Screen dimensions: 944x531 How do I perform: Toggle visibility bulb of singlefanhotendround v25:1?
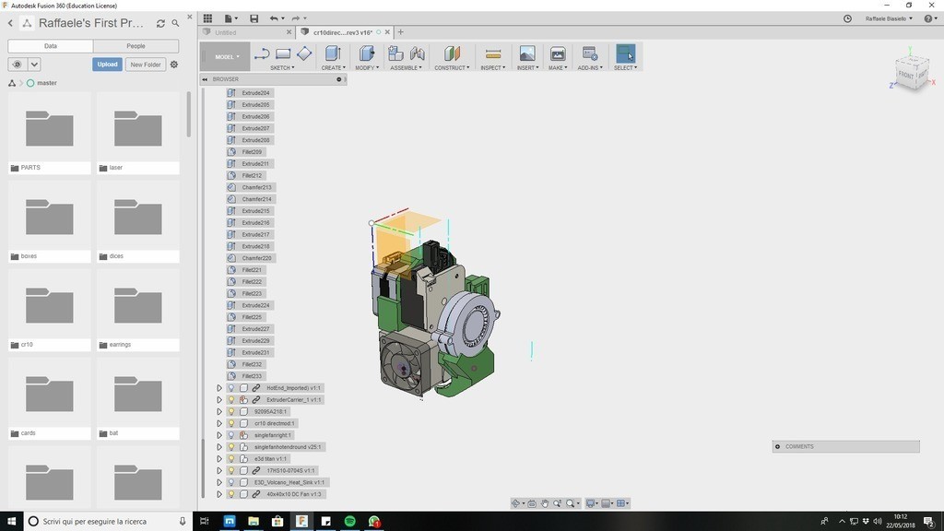tap(231, 447)
